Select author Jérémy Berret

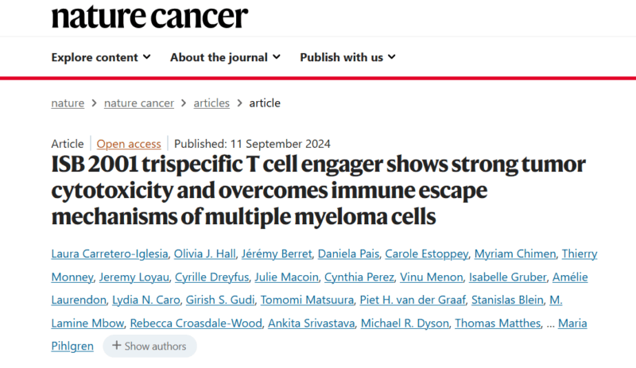[277, 254]
